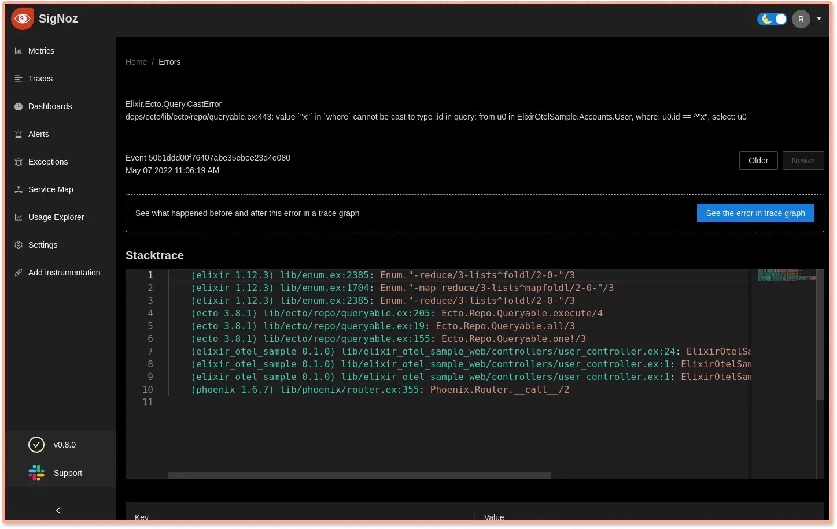Open Traces in the sidebar

pos(61,79)
